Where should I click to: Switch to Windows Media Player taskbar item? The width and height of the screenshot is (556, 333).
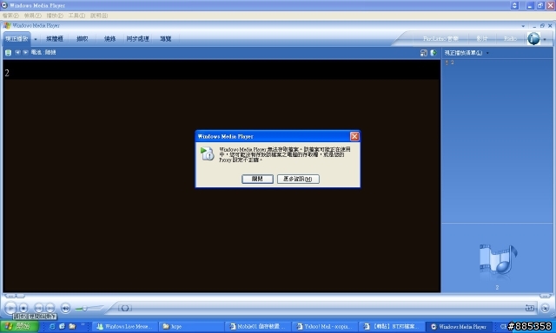point(459,327)
